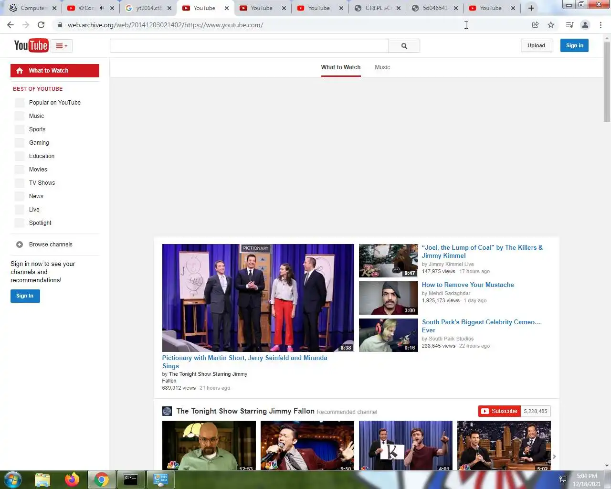The width and height of the screenshot is (611, 489).
Task: Click the Tonight Show channel avatar icon
Action: tap(167, 411)
